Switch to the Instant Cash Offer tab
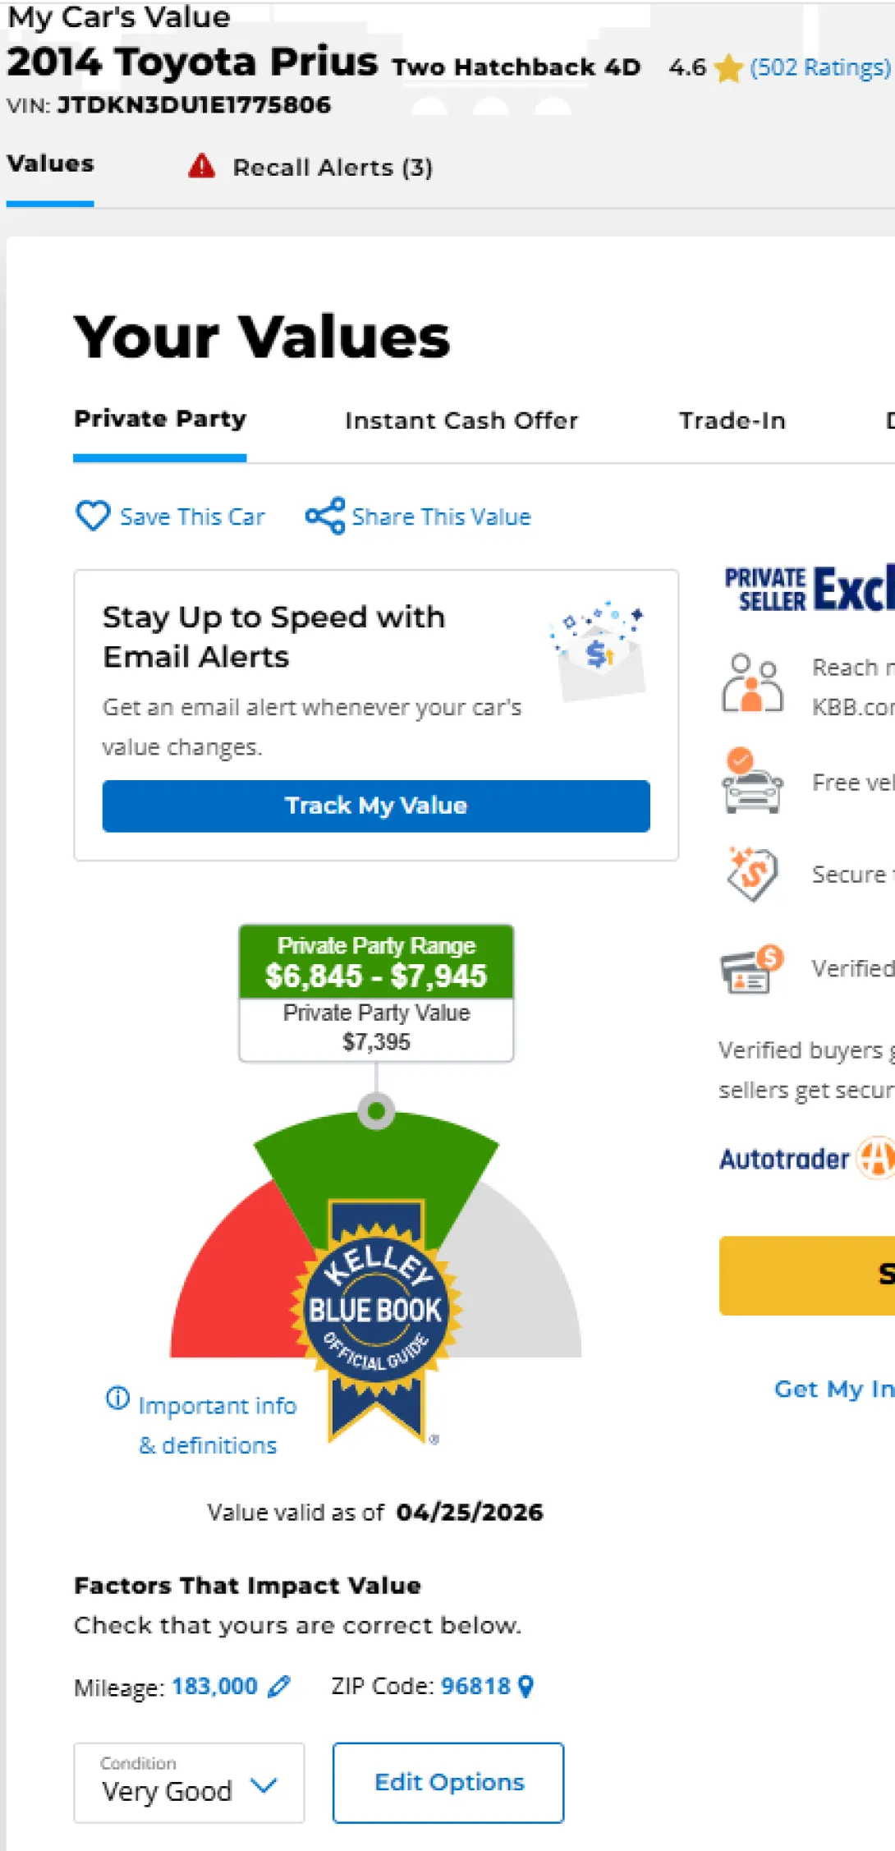The image size is (895, 1851). [x=461, y=420]
